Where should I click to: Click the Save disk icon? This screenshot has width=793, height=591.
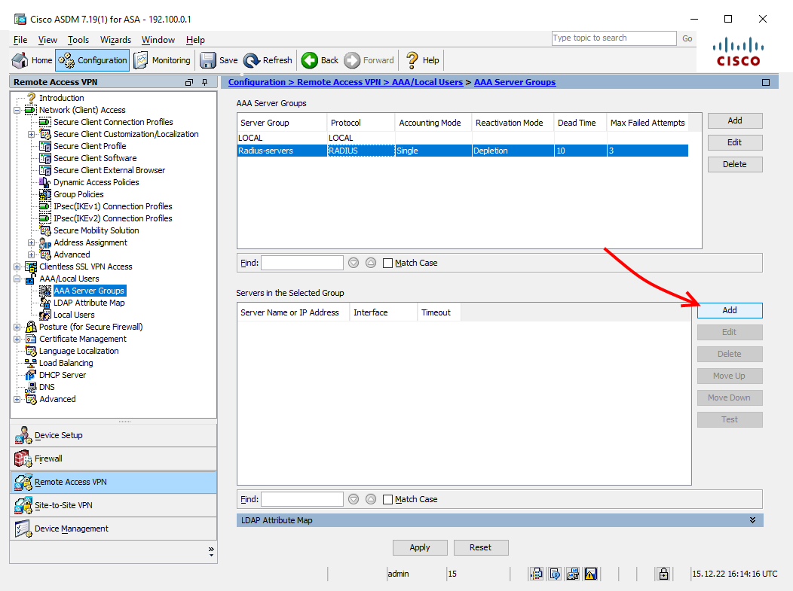point(208,60)
